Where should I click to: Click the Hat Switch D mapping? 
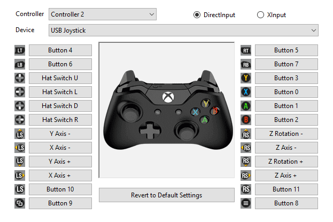pyautogui.click(x=60, y=106)
